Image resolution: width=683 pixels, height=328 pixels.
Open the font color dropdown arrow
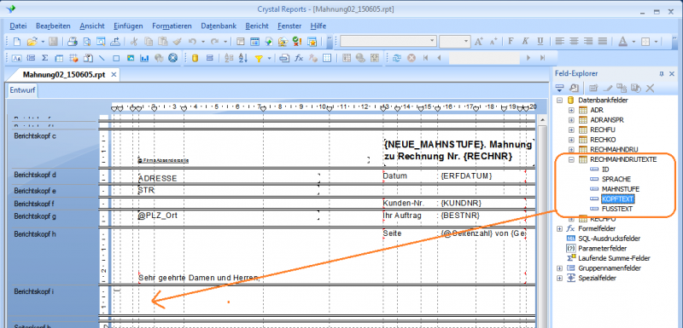[633, 42]
